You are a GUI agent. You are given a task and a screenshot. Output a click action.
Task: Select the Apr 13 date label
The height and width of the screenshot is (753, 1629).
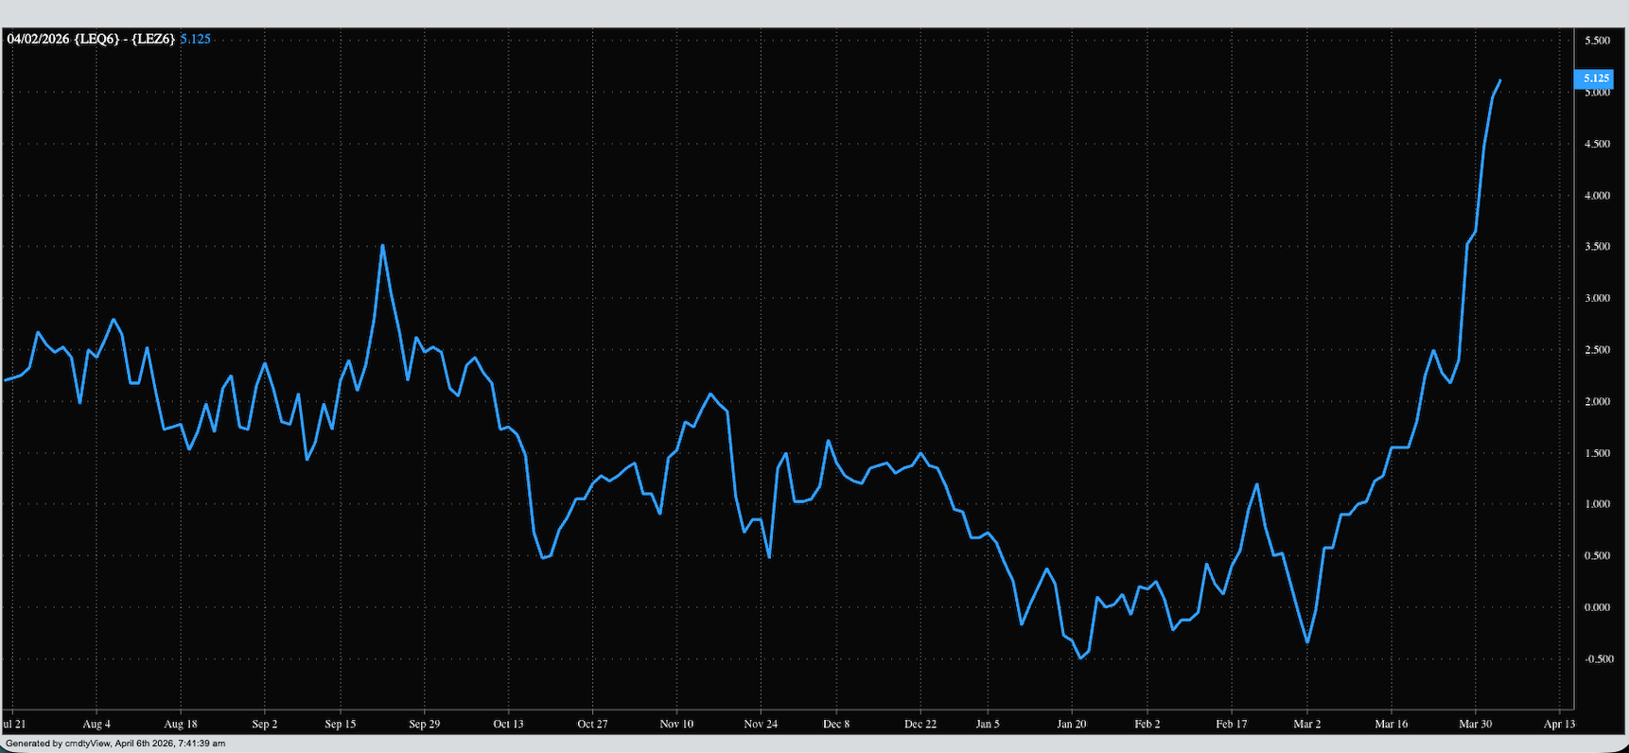(x=1559, y=724)
